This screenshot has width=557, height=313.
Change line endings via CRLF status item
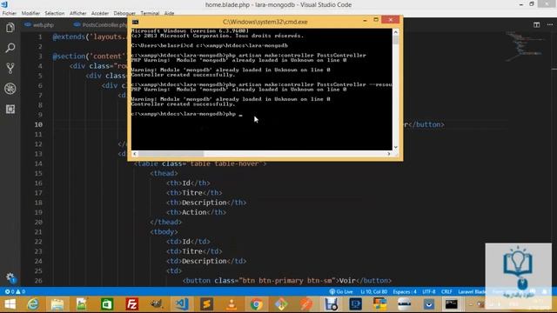tap(446, 292)
